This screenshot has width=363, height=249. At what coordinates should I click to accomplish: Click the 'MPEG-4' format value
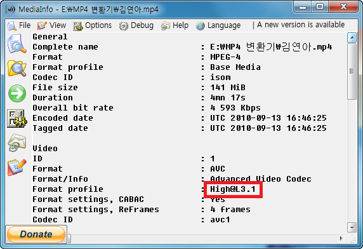click(225, 57)
